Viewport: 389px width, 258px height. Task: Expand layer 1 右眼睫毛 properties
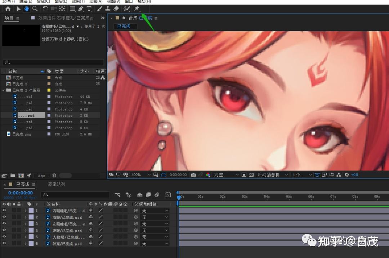pyautogui.click(x=25, y=211)
